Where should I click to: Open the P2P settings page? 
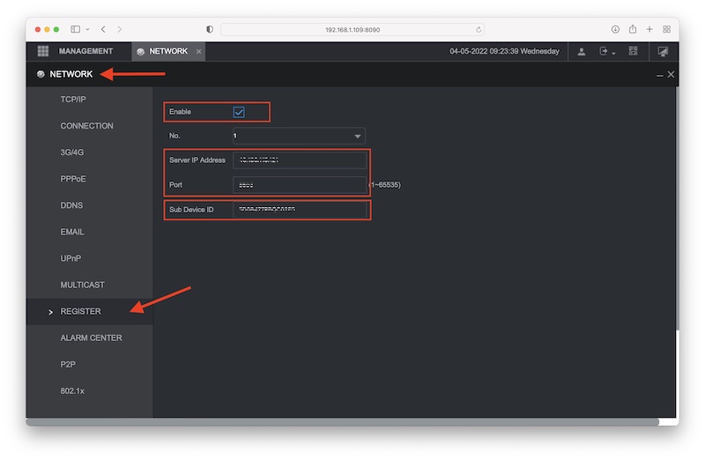[x=68, y=364]
